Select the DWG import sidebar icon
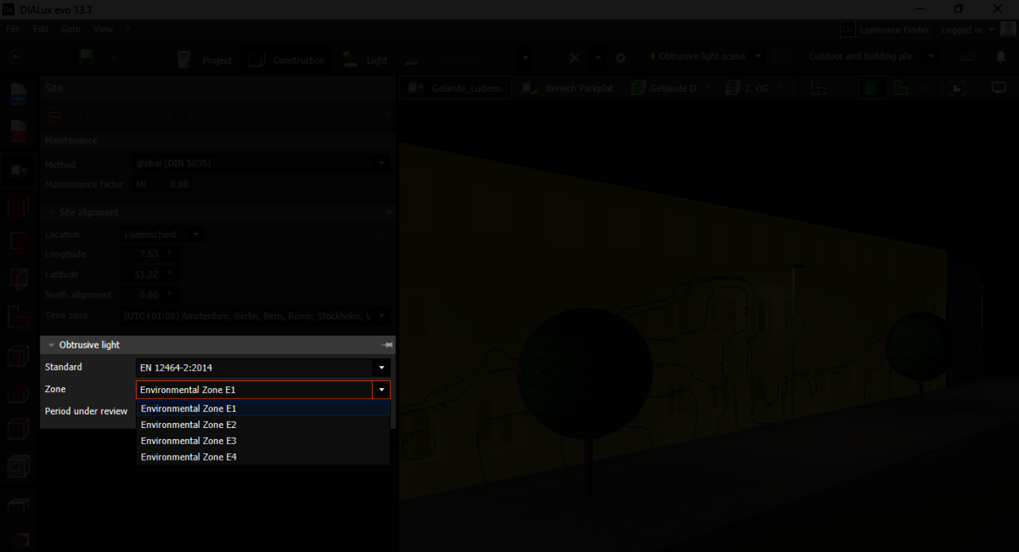The image size is (1019, 552). click(19, 95)
